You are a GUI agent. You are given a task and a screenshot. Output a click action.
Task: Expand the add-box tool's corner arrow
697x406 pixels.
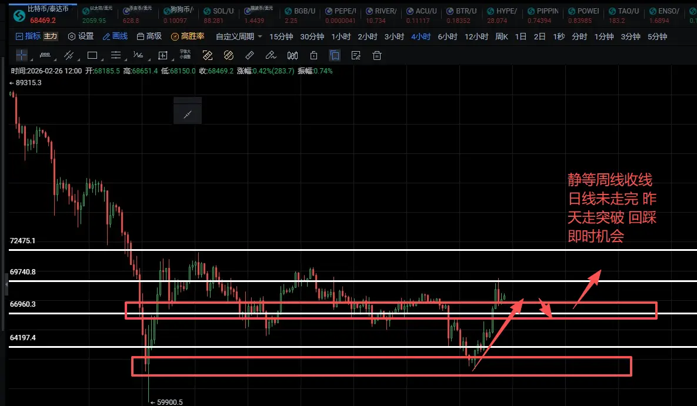coord(173,60)
